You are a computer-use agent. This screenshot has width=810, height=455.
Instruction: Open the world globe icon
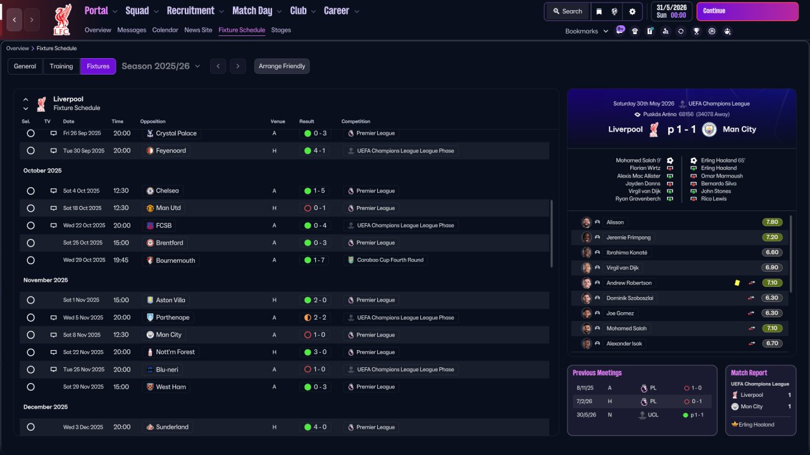[615, 11]
